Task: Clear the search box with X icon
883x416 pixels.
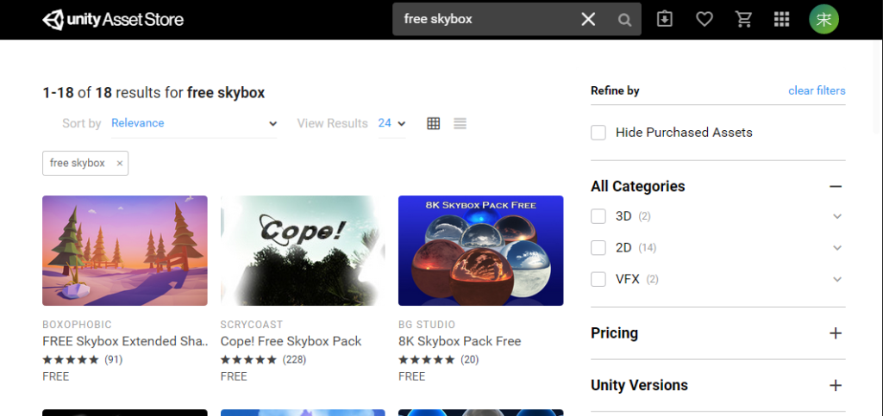Action: pyautogui.click(x=588, y=19)
